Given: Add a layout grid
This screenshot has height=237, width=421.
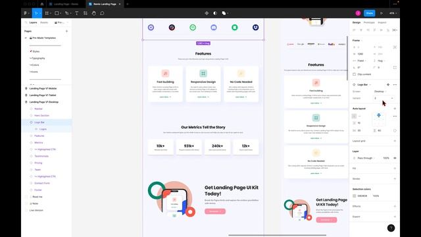Looking at the screenshot, I should (x=395, y=141).
